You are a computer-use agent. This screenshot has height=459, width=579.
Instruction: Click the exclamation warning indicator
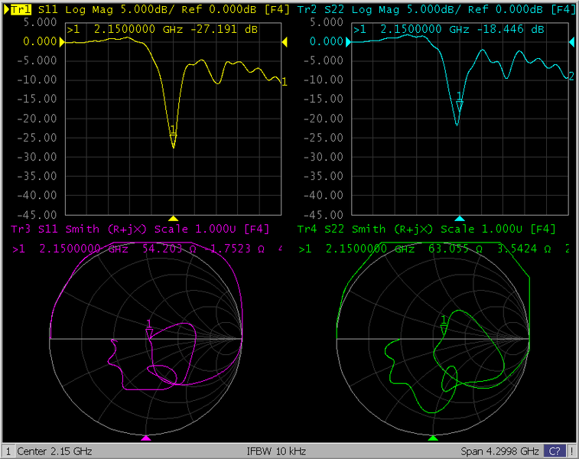pos(572,451)
